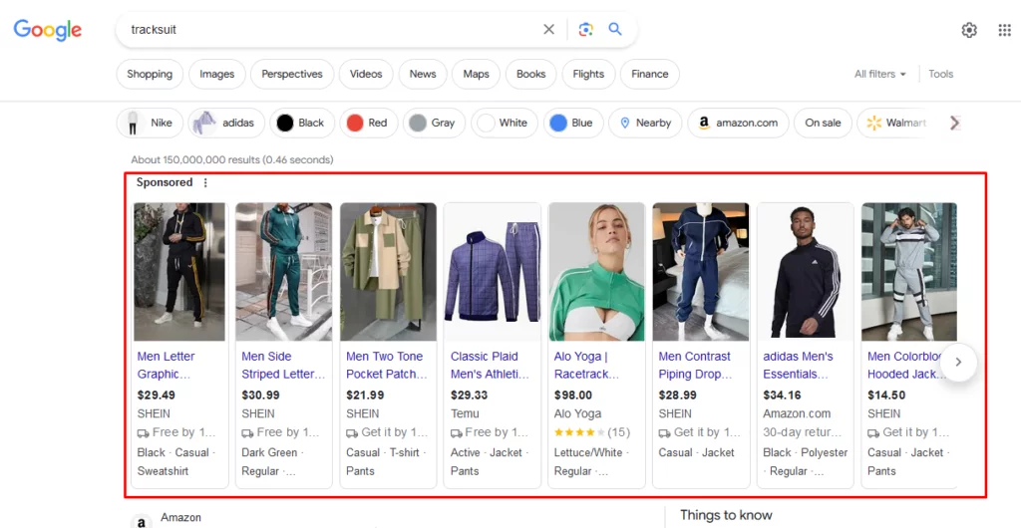1021x528 pixels.
Task: Filter by the Blue color chip
Action: click(x=573, y=123)
